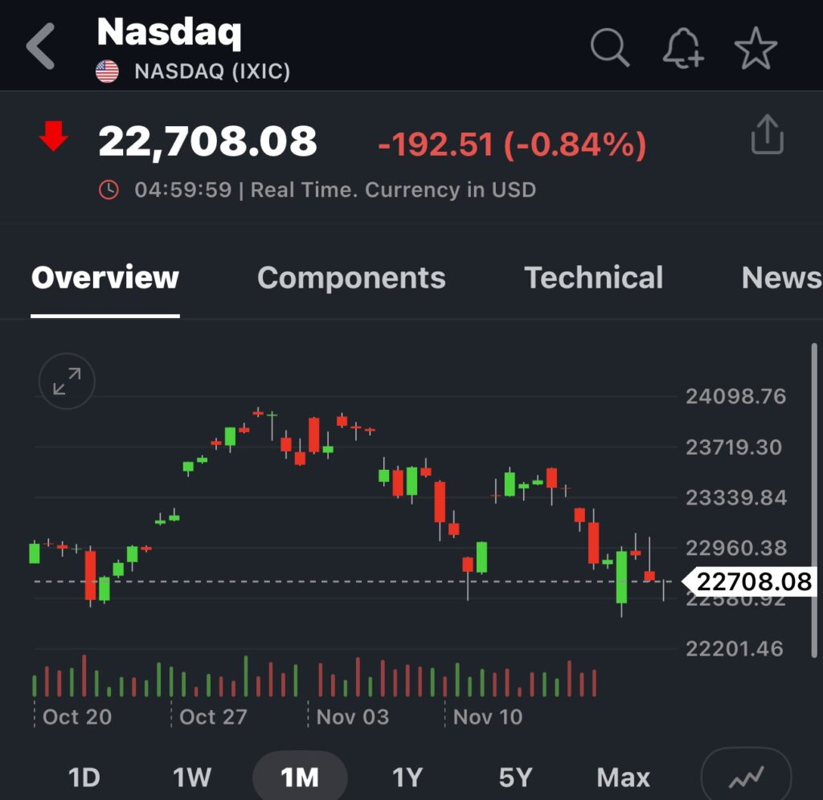The width and height of the screenshot is (823, 800).
Task: Tap the US flag icon
Action: pyautogui.click(x=107, y=71)
